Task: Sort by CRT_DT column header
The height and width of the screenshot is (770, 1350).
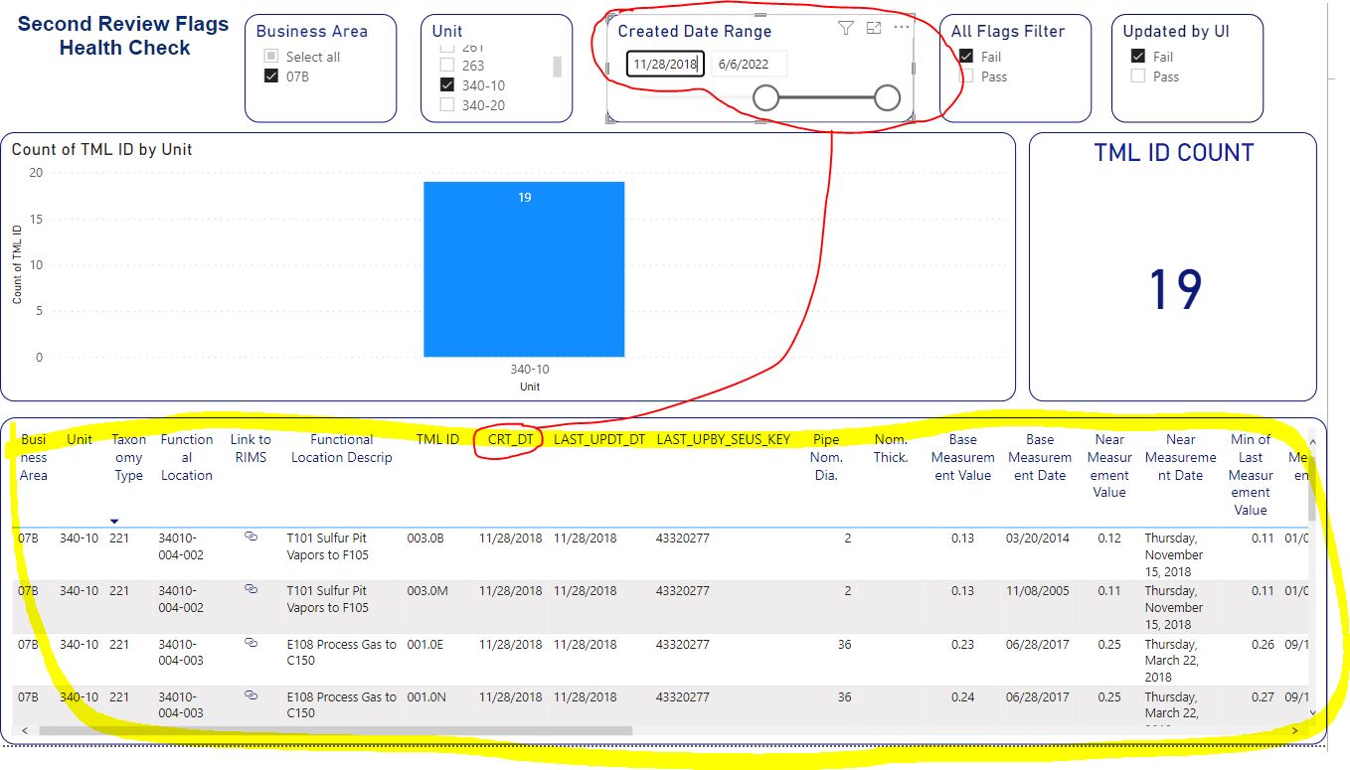Action: click(x=511, y=439)
